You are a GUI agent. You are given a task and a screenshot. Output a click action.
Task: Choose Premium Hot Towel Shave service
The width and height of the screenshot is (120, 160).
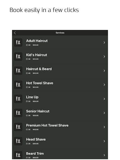pos(47,125)
